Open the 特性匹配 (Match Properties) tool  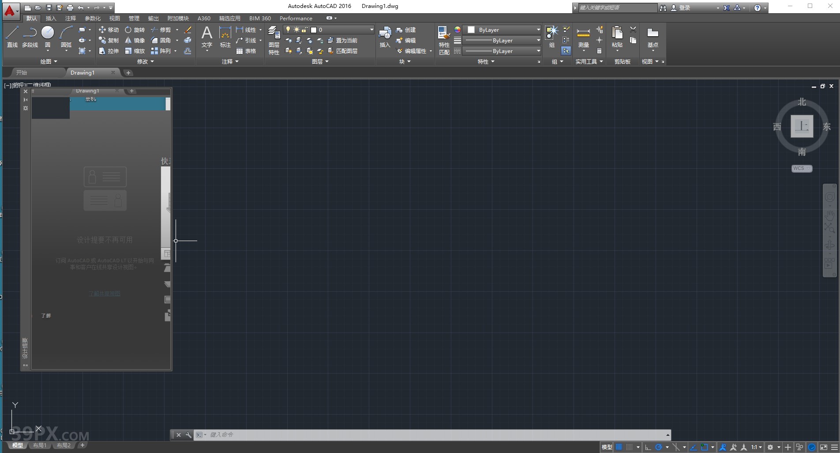(443, 40)
